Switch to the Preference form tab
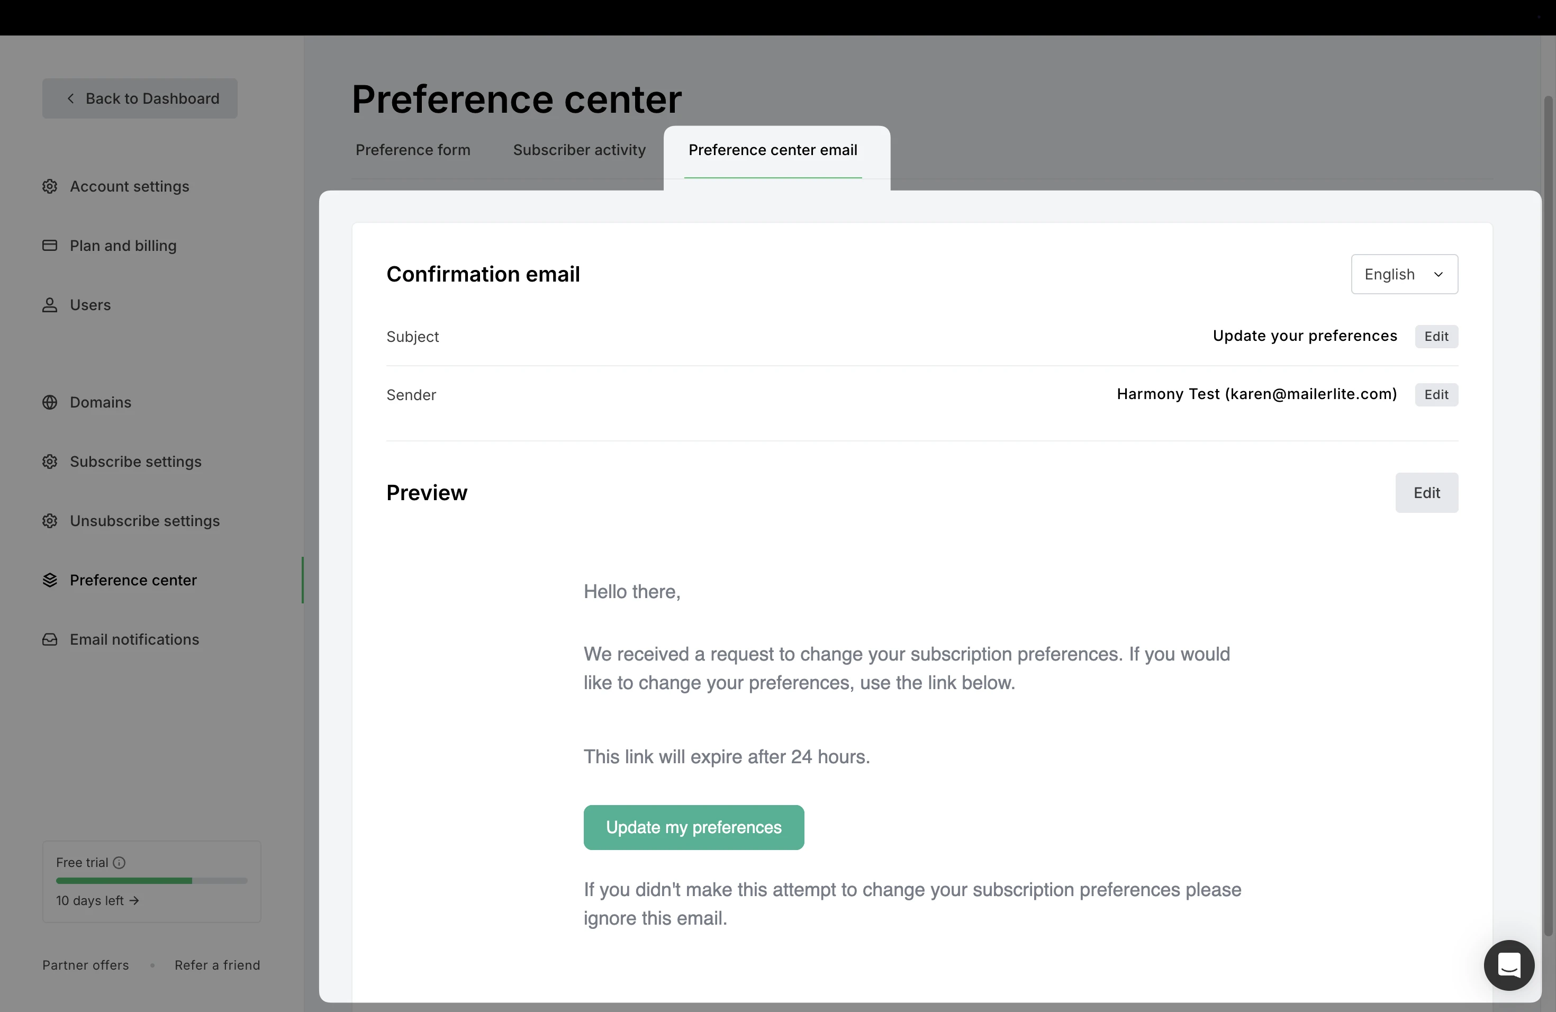 tap(412, 150)
